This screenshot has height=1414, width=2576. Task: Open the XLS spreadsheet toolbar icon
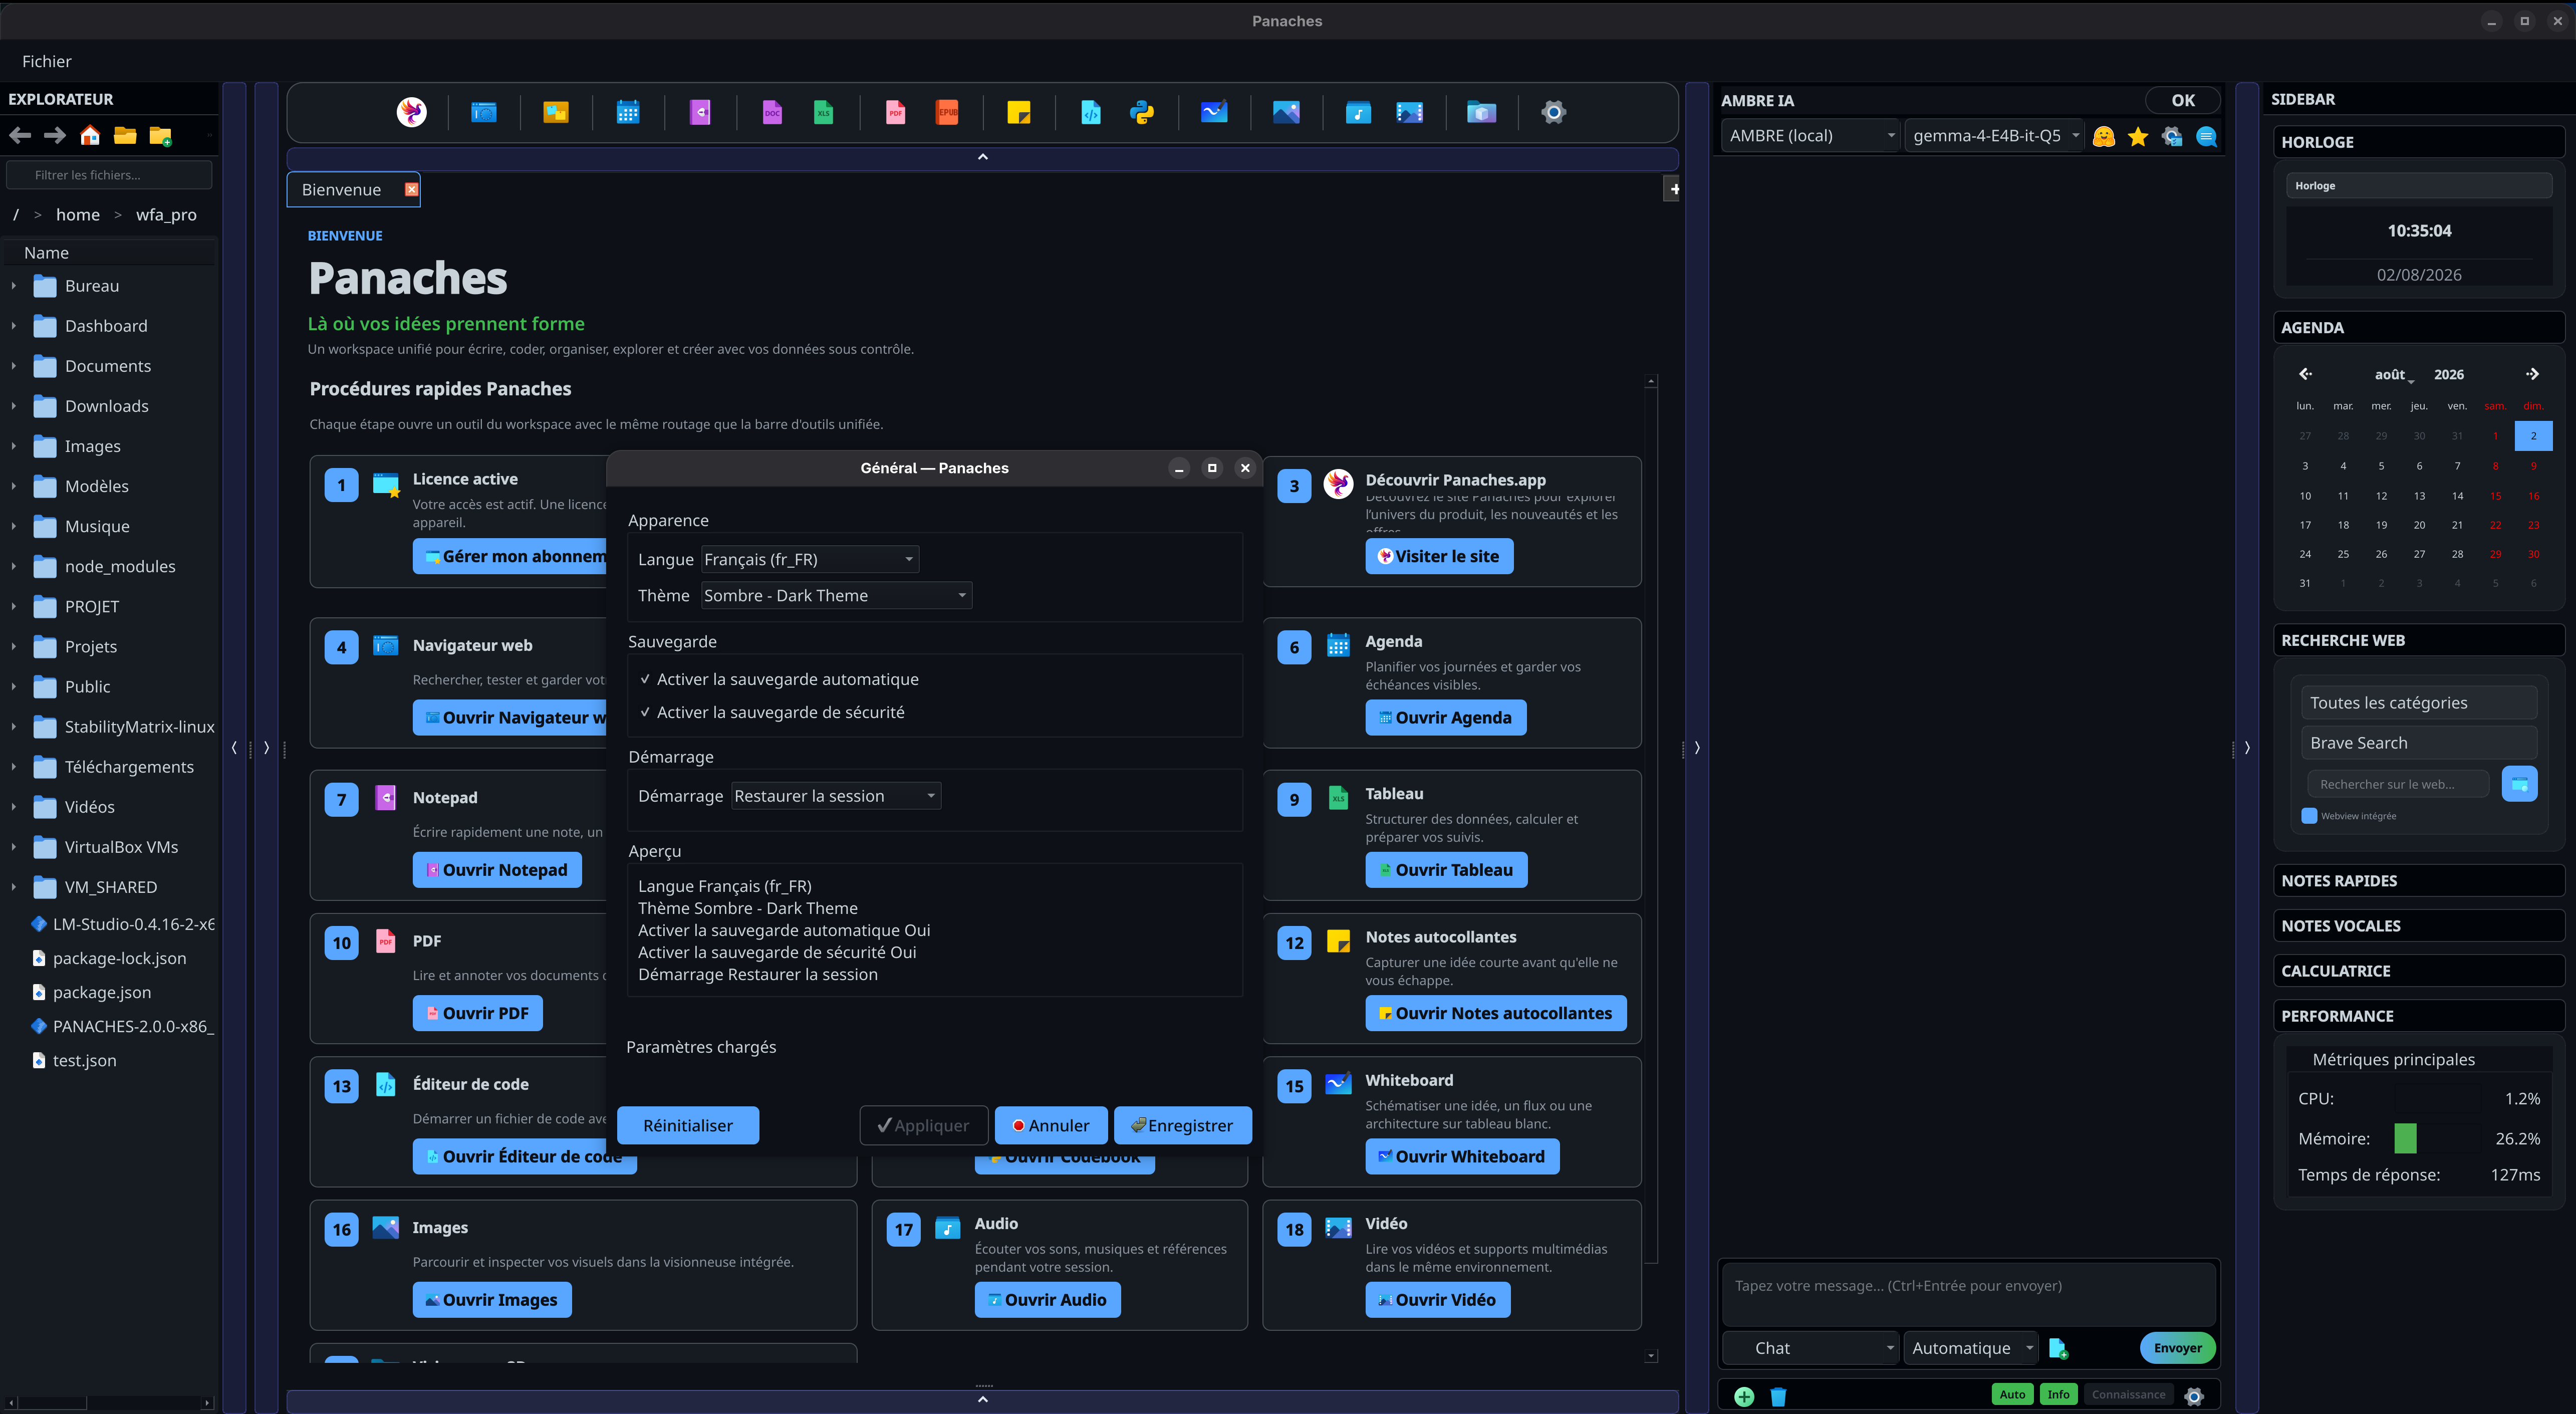coord(823,112)
